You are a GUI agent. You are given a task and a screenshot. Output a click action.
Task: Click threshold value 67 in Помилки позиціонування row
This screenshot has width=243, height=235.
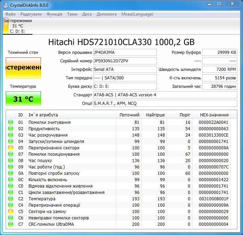point(188,154)
